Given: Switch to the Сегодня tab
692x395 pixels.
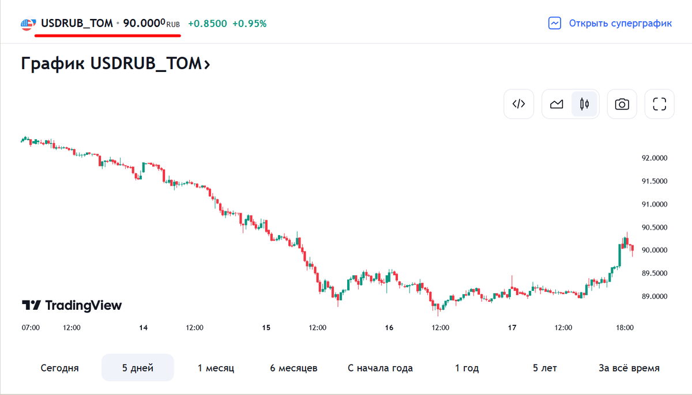Looking at the screenshot, I should click(59, 367).
